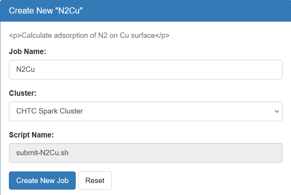This screenshot has width=291, height=195.
Task: Click the submit-N2Cu.sh script name text
Action: pos(43,153)
